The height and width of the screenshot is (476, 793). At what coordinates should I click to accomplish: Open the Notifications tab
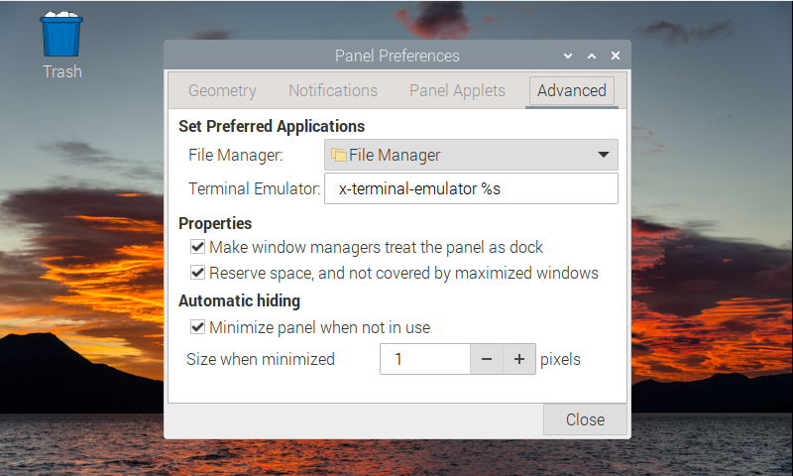(333, 90)
